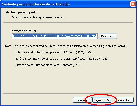The width and height of the screenshot is (137, 106).
Task: Go back using the Atrás button
Action: click(82, 100)
